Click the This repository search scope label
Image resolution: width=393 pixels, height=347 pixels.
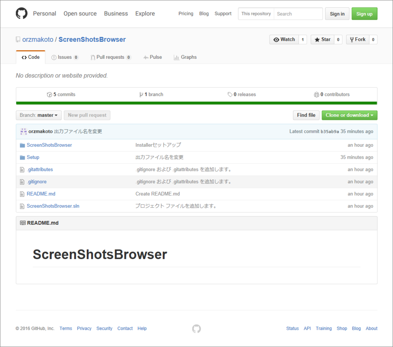click(256, 14)
